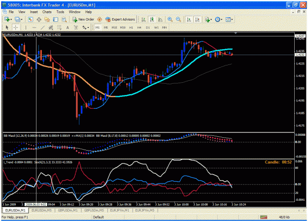Open the Window menu
Viewport: 308px width, 221px height.
(x=74, y=12)
